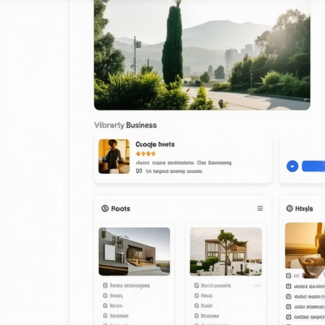Click the second icon below the sunset thumbnail

point(289,286)
